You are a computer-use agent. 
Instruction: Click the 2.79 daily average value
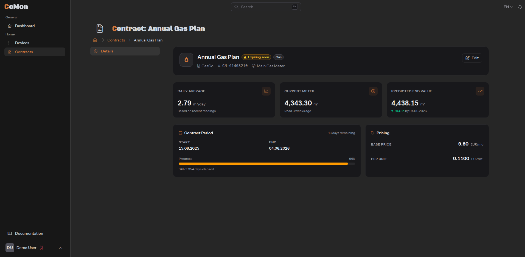(184, 103)
